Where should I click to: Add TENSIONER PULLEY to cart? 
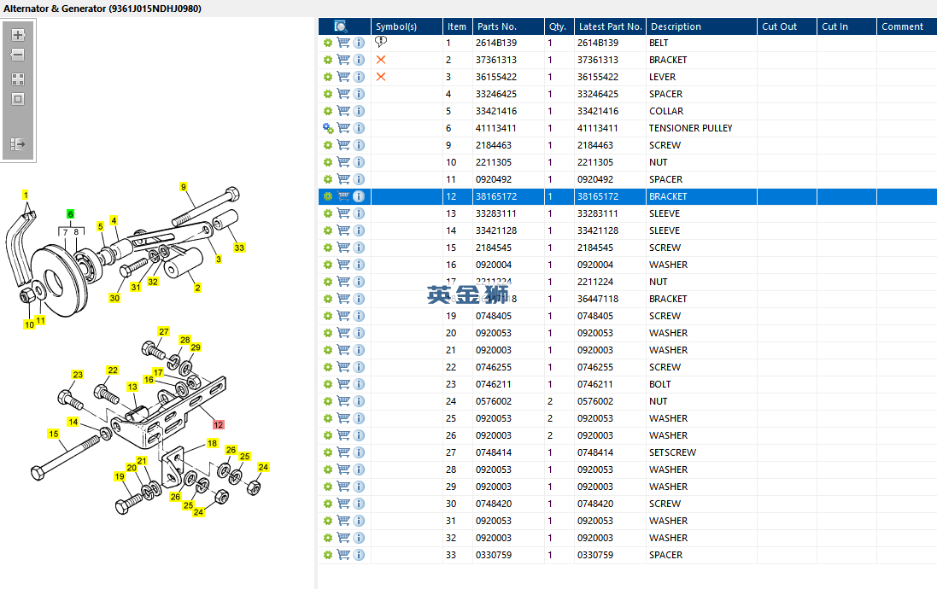tap(343, 128)
